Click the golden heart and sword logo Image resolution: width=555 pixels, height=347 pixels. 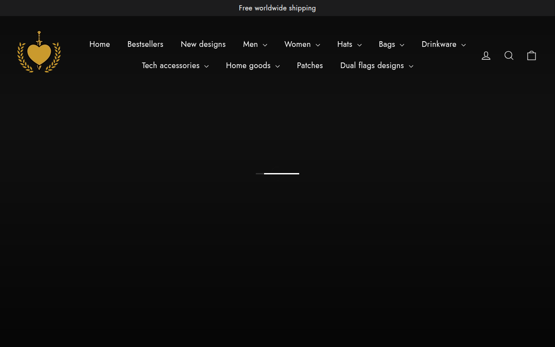point(39,52)
